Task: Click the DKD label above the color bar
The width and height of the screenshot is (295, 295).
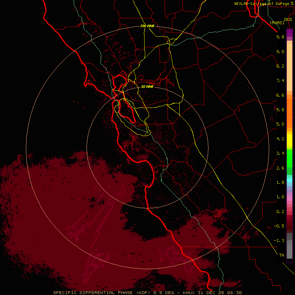Action: 288,20
